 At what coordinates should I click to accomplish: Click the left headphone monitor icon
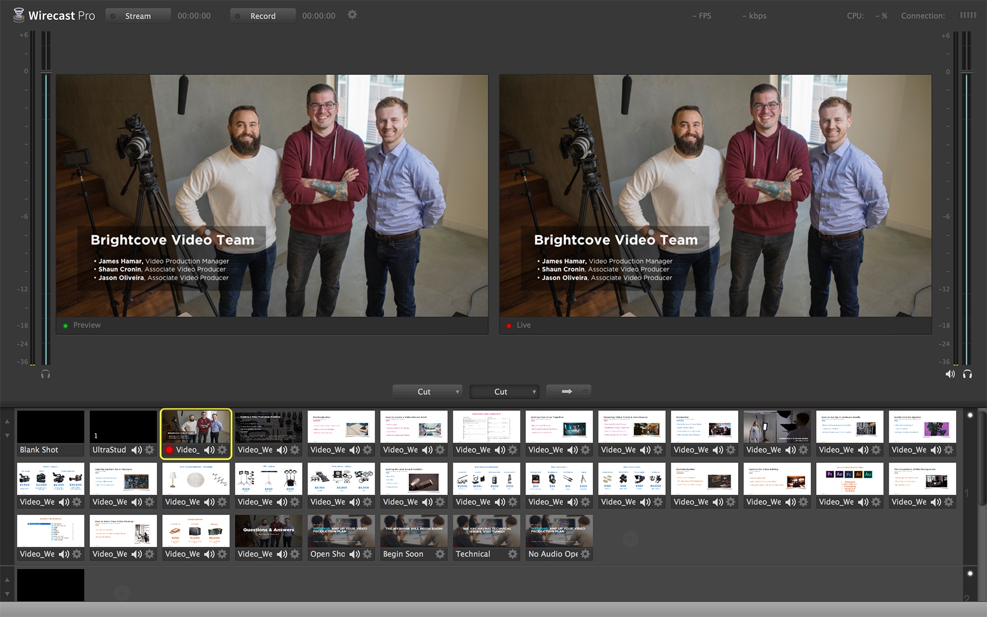pos(46,374)
